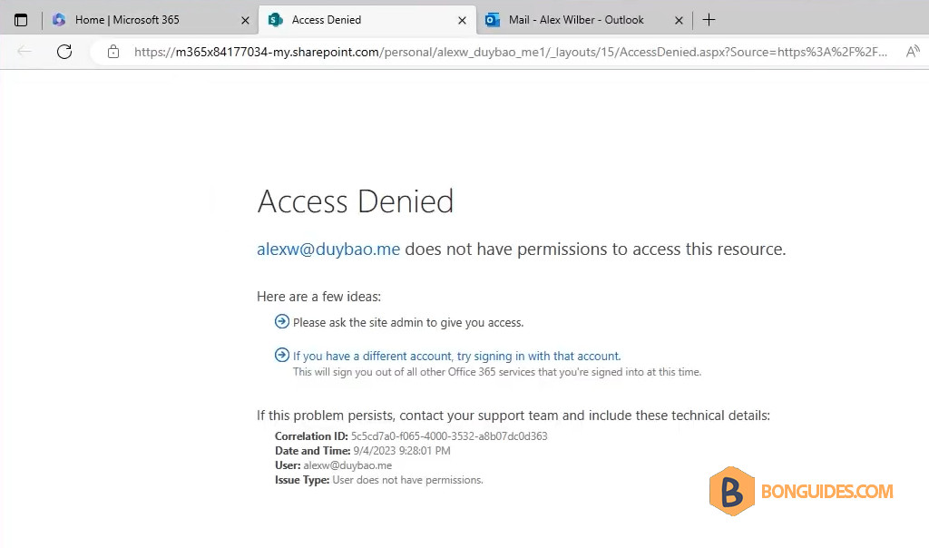Screen dimensions: 929x548
Task: Click the "Here are a few ideas:" text
Action: (x=318, y=297)
